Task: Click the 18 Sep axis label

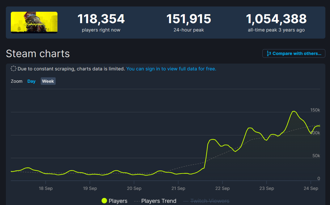Action: 46,188
